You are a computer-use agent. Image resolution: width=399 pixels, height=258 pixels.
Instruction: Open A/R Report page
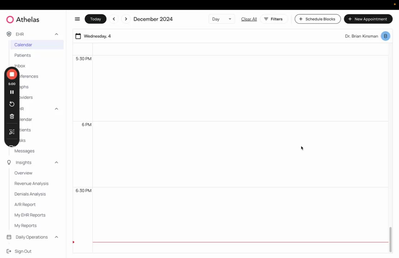point(25,205)
